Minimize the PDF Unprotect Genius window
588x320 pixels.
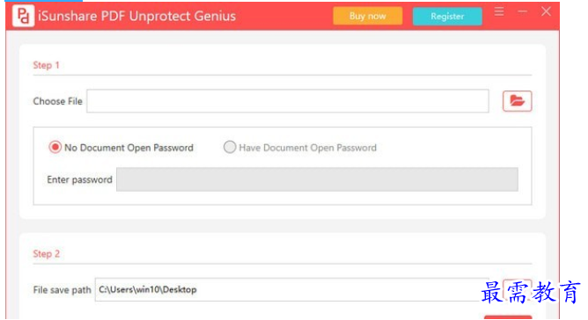coord(522,11)
